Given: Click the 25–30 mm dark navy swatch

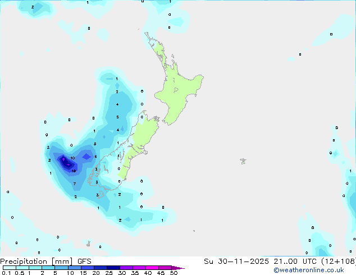Looking at the screenshot, I should (113, 268).
